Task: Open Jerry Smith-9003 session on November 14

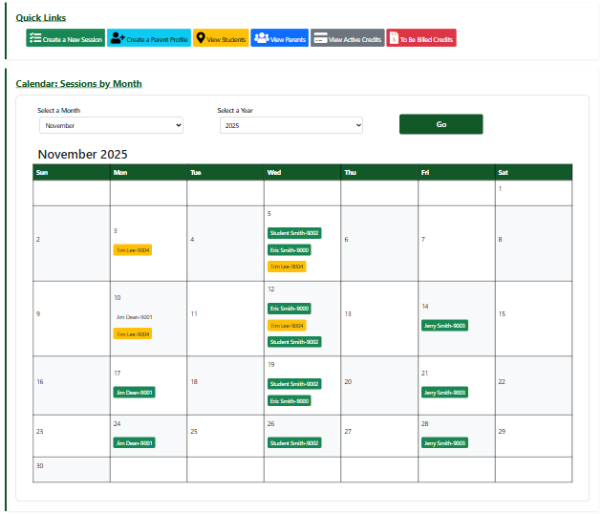Action: pos(444,326)
